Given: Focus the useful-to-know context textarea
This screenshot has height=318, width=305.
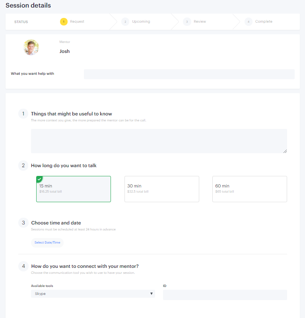Looking at the screenshot, I should coord(159,141).
